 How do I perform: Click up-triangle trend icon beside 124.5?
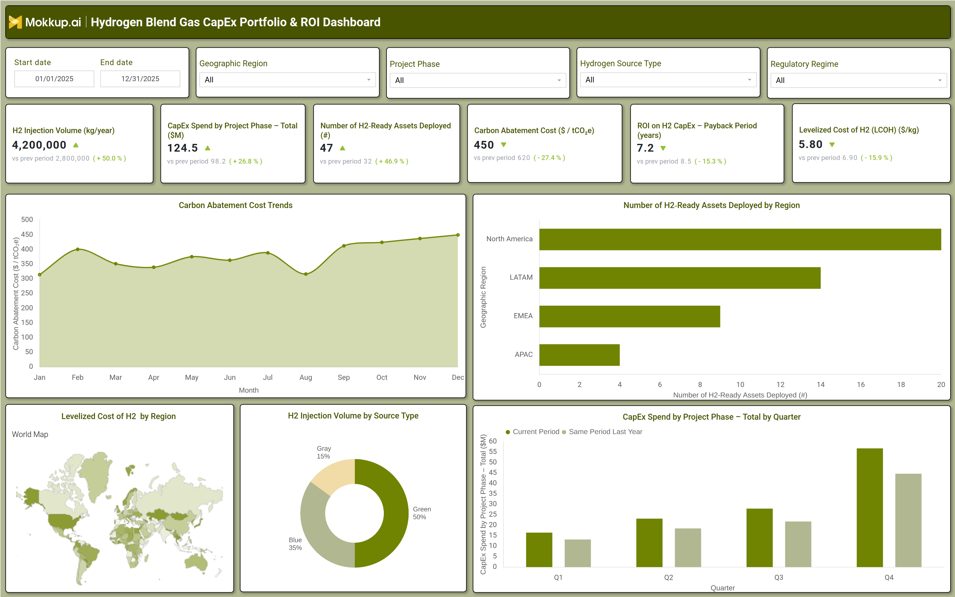tap(208, 148)
